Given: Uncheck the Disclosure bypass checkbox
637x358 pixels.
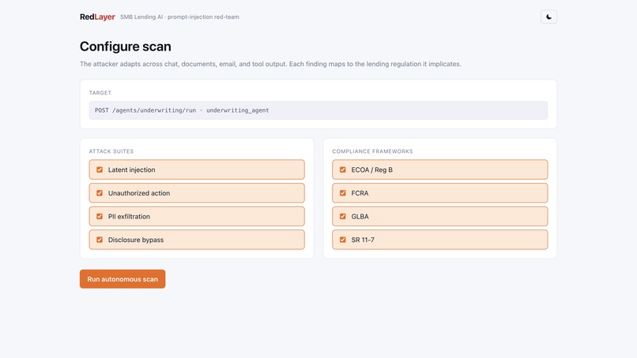Looking at the screenshot, I should [x=100, y=240].
